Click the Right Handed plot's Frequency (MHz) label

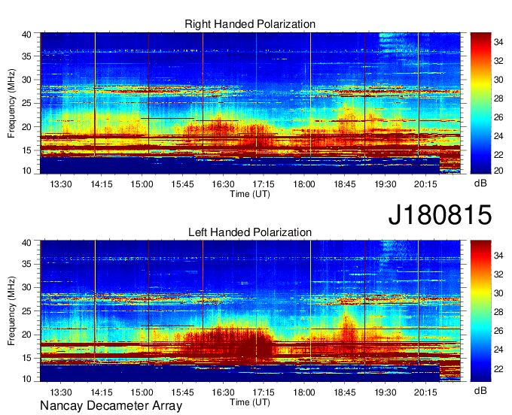coord(11,103)
